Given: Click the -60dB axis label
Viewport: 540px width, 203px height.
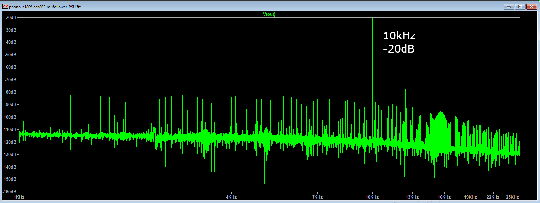Looking at the screenshot, I should coord(11,67).
